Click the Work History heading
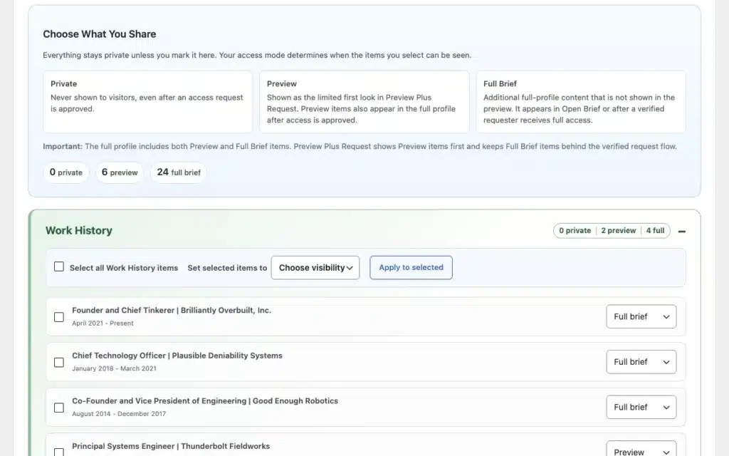The width and height of the screenshot is (729, 456). 79,231
